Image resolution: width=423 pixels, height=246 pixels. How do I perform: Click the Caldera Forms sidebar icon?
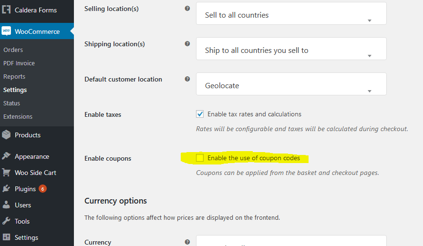(x=6, y=10)
